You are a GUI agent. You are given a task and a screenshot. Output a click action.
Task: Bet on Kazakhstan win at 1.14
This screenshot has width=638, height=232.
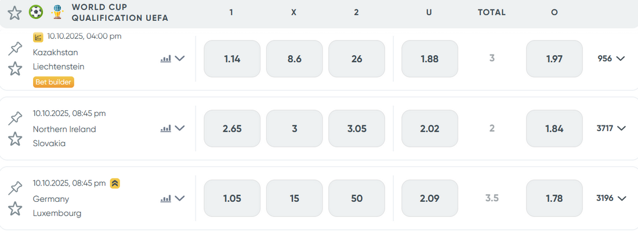click(232, 59)
